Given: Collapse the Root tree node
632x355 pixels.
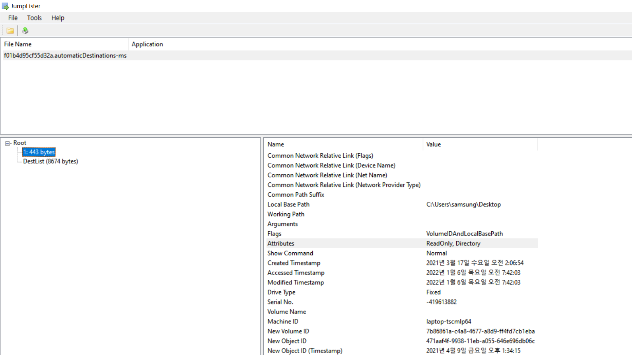Looking at the screenshot, I should click(7, 143).
